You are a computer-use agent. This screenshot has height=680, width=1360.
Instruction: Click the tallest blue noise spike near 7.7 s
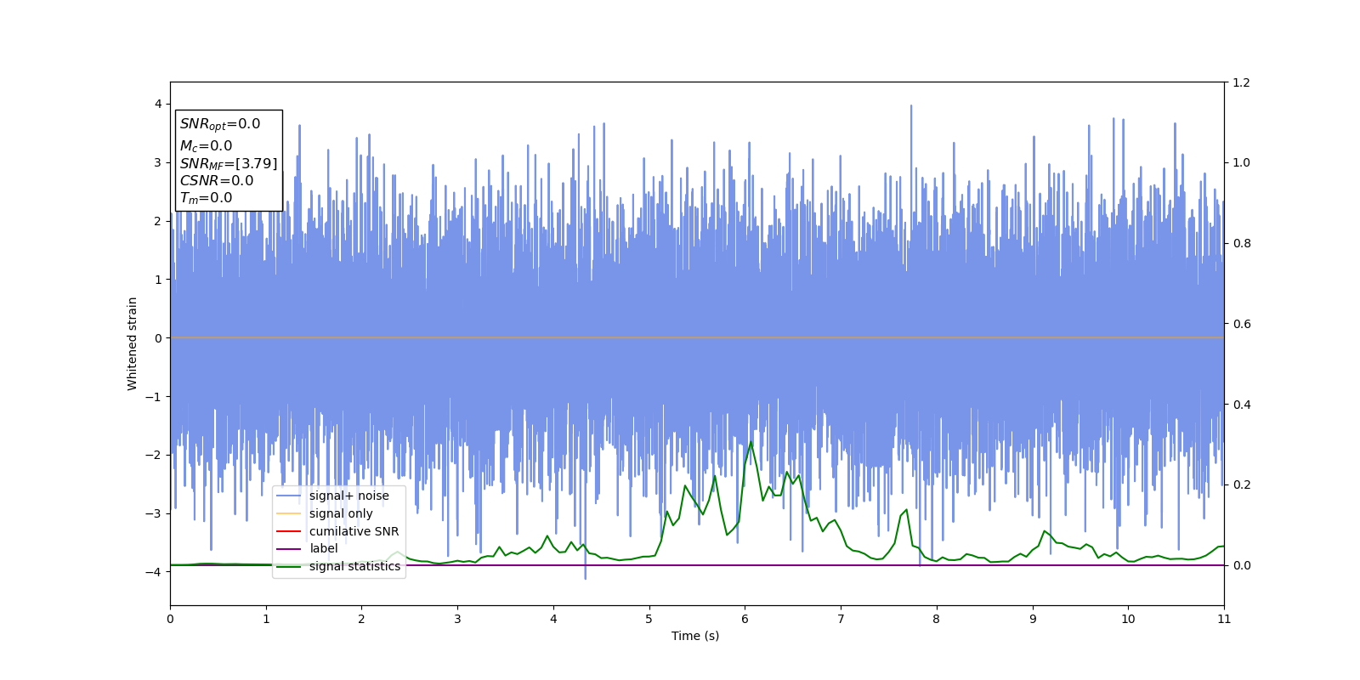pyautogui.click(x=911, y=107)
